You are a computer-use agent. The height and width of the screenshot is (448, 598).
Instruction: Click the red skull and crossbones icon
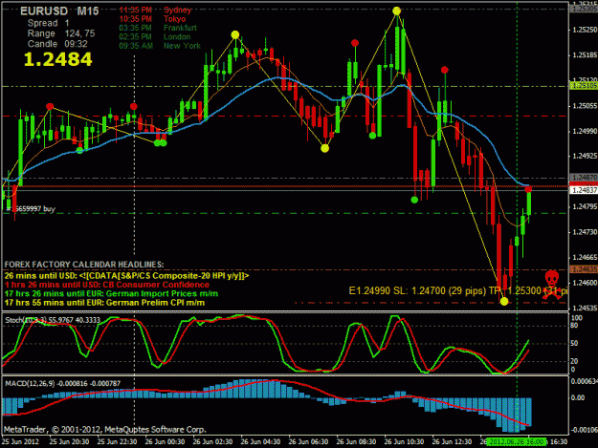552,285
